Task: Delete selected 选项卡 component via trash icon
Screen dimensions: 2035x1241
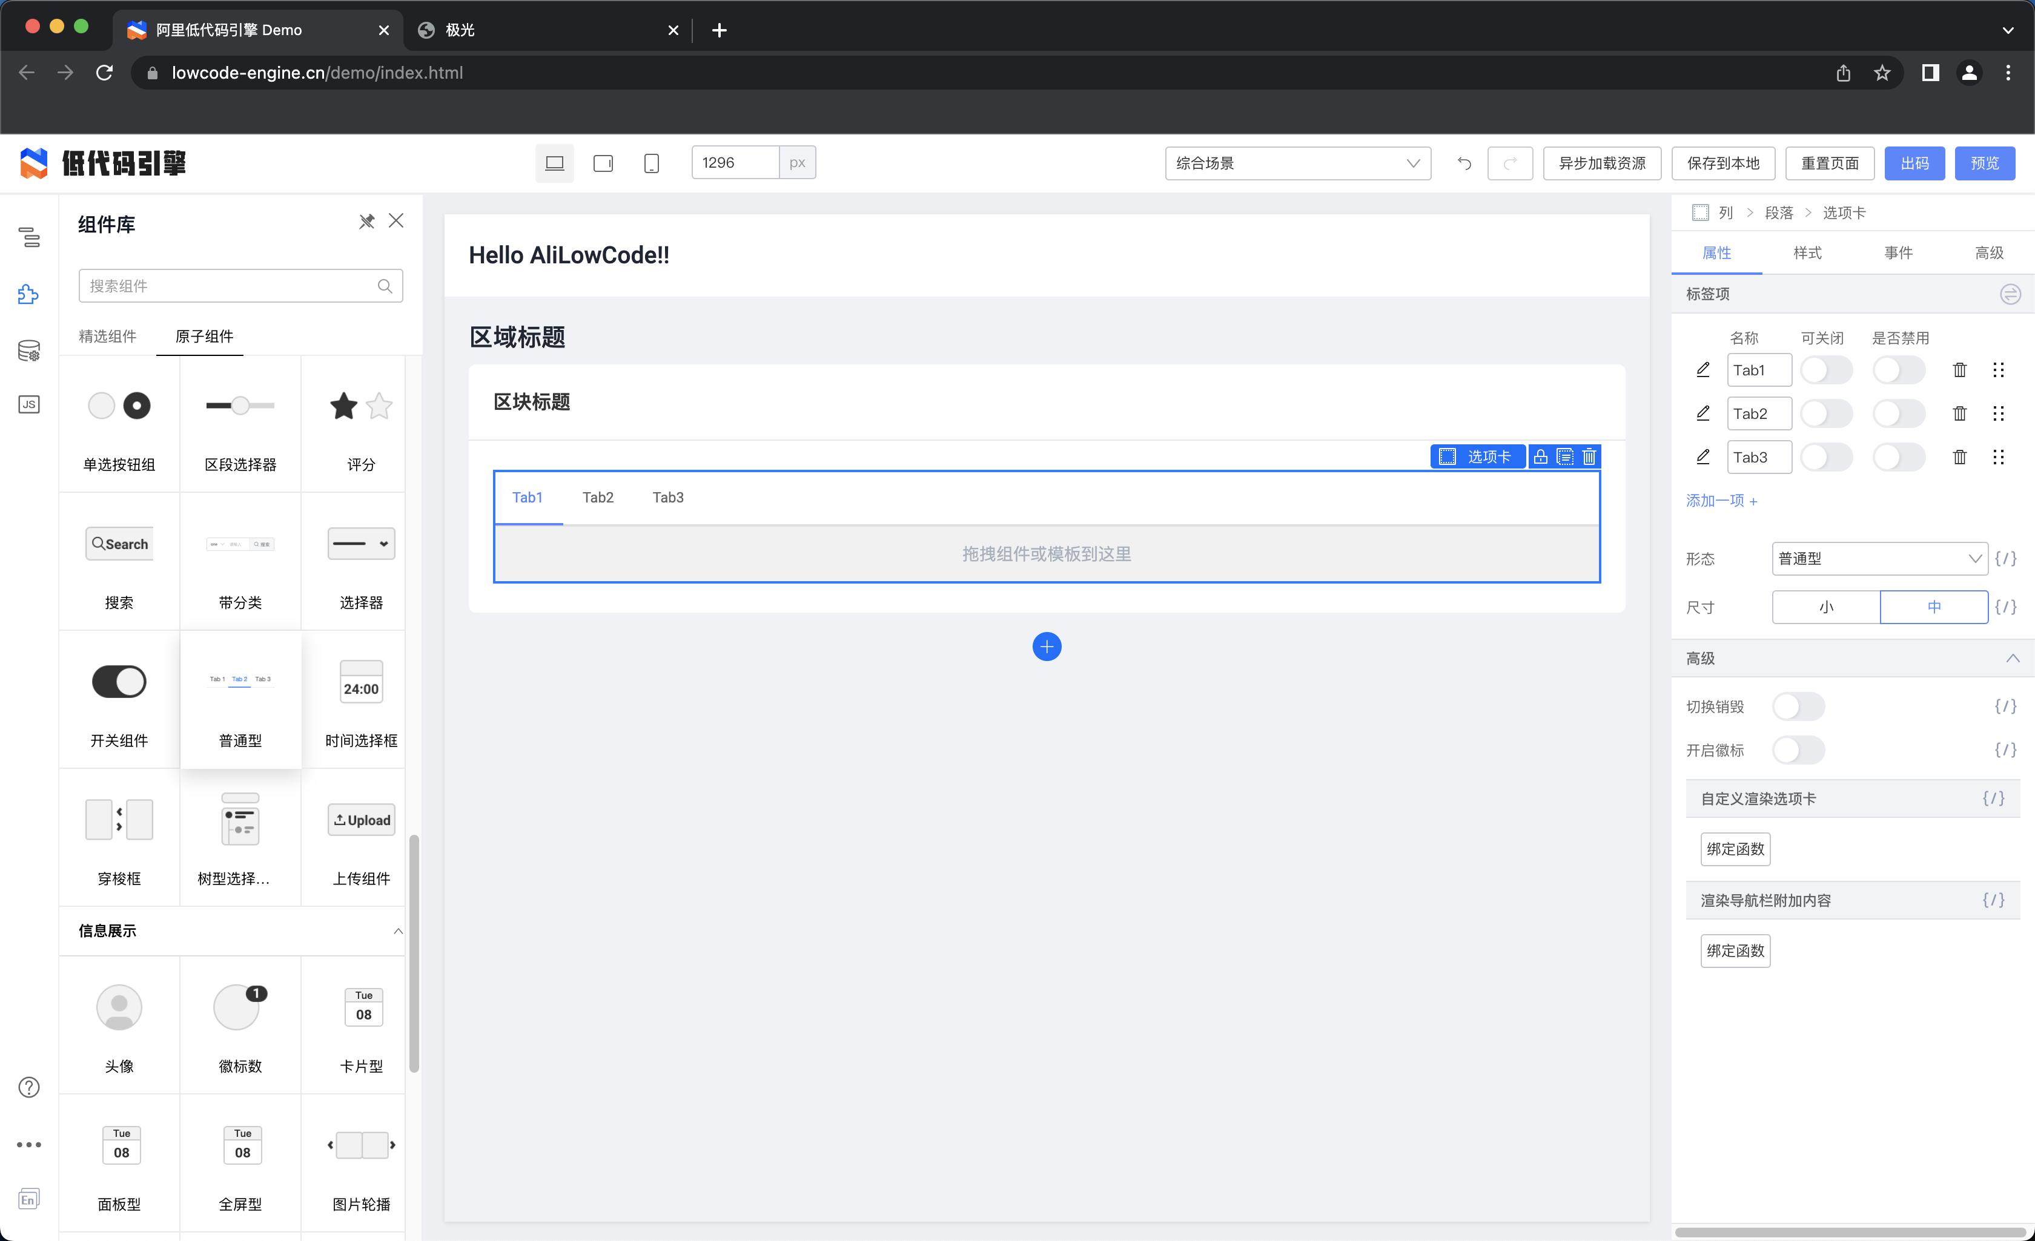Action: tap(1589, 456)
